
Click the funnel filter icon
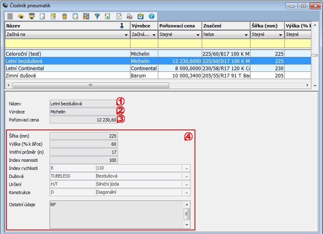click(97, 17)
